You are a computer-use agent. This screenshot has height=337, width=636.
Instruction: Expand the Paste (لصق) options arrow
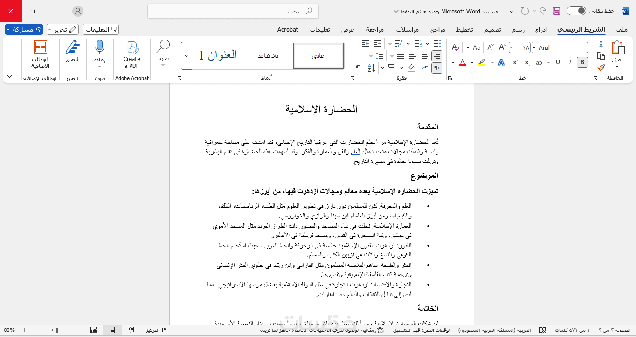(x=618, y=66)
